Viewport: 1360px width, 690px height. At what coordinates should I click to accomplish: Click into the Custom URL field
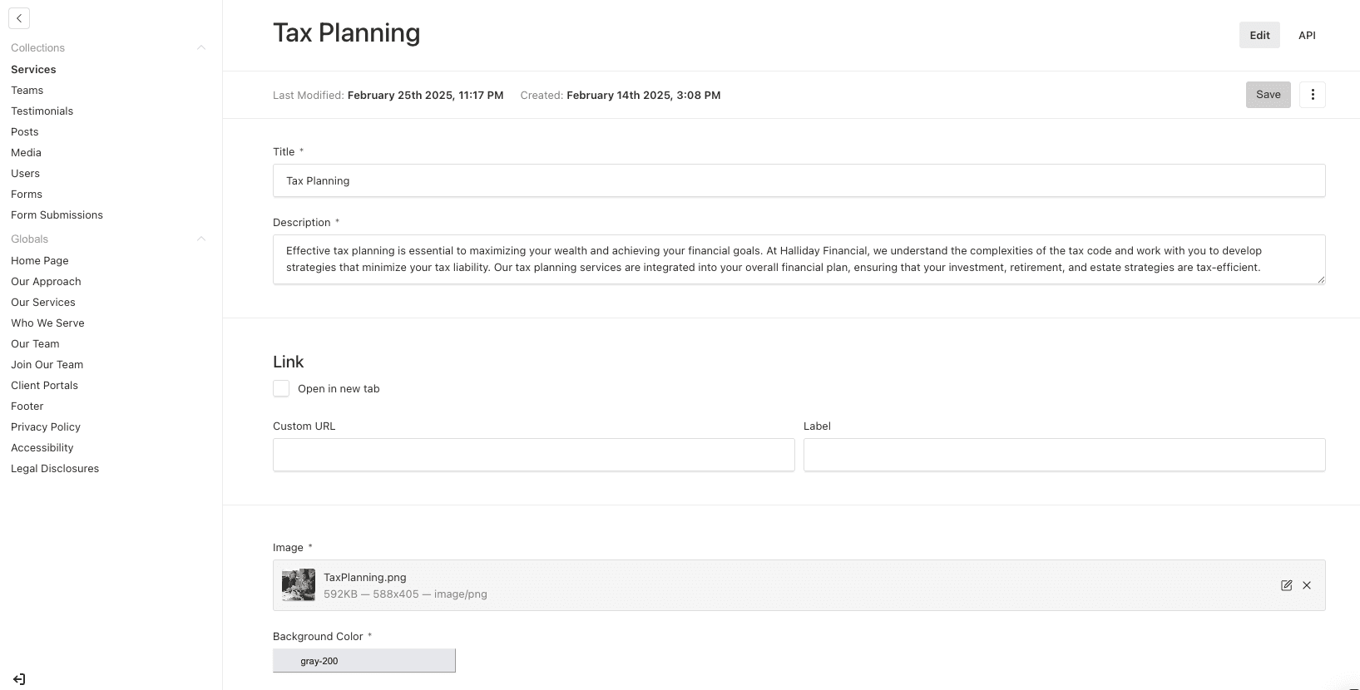pyautogui.click(x=533, y=455)
